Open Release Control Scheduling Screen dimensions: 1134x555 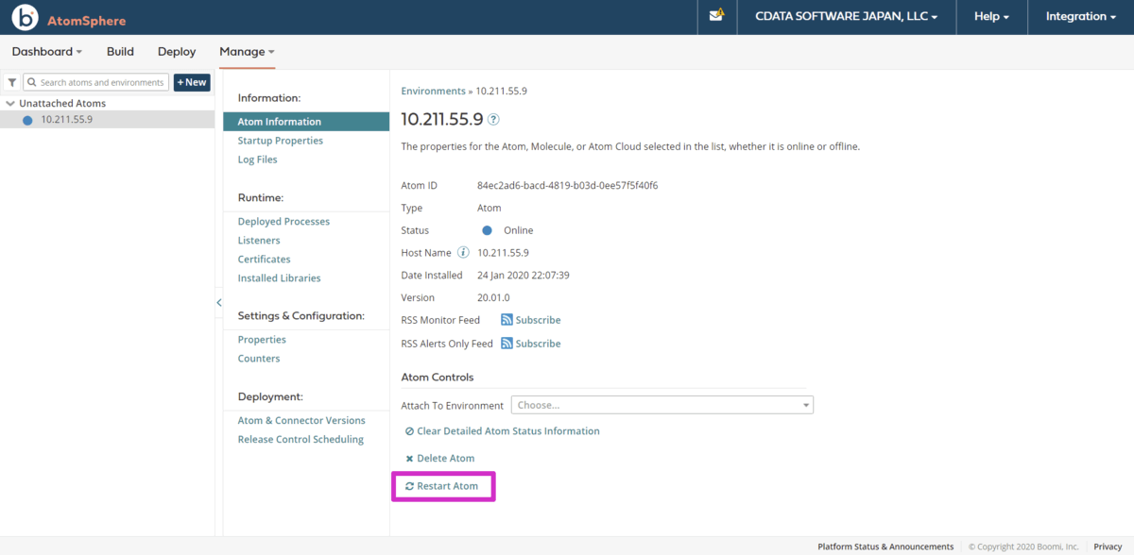(x=301, y=440)
